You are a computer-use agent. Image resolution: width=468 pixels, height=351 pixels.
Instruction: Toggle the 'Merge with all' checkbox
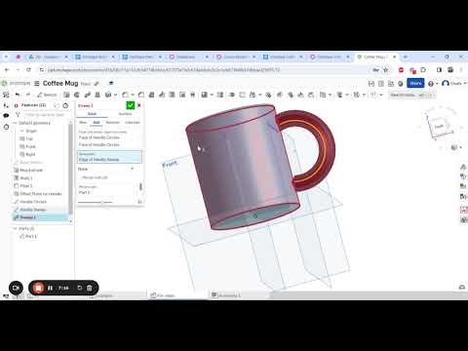(x=95, y=177)
